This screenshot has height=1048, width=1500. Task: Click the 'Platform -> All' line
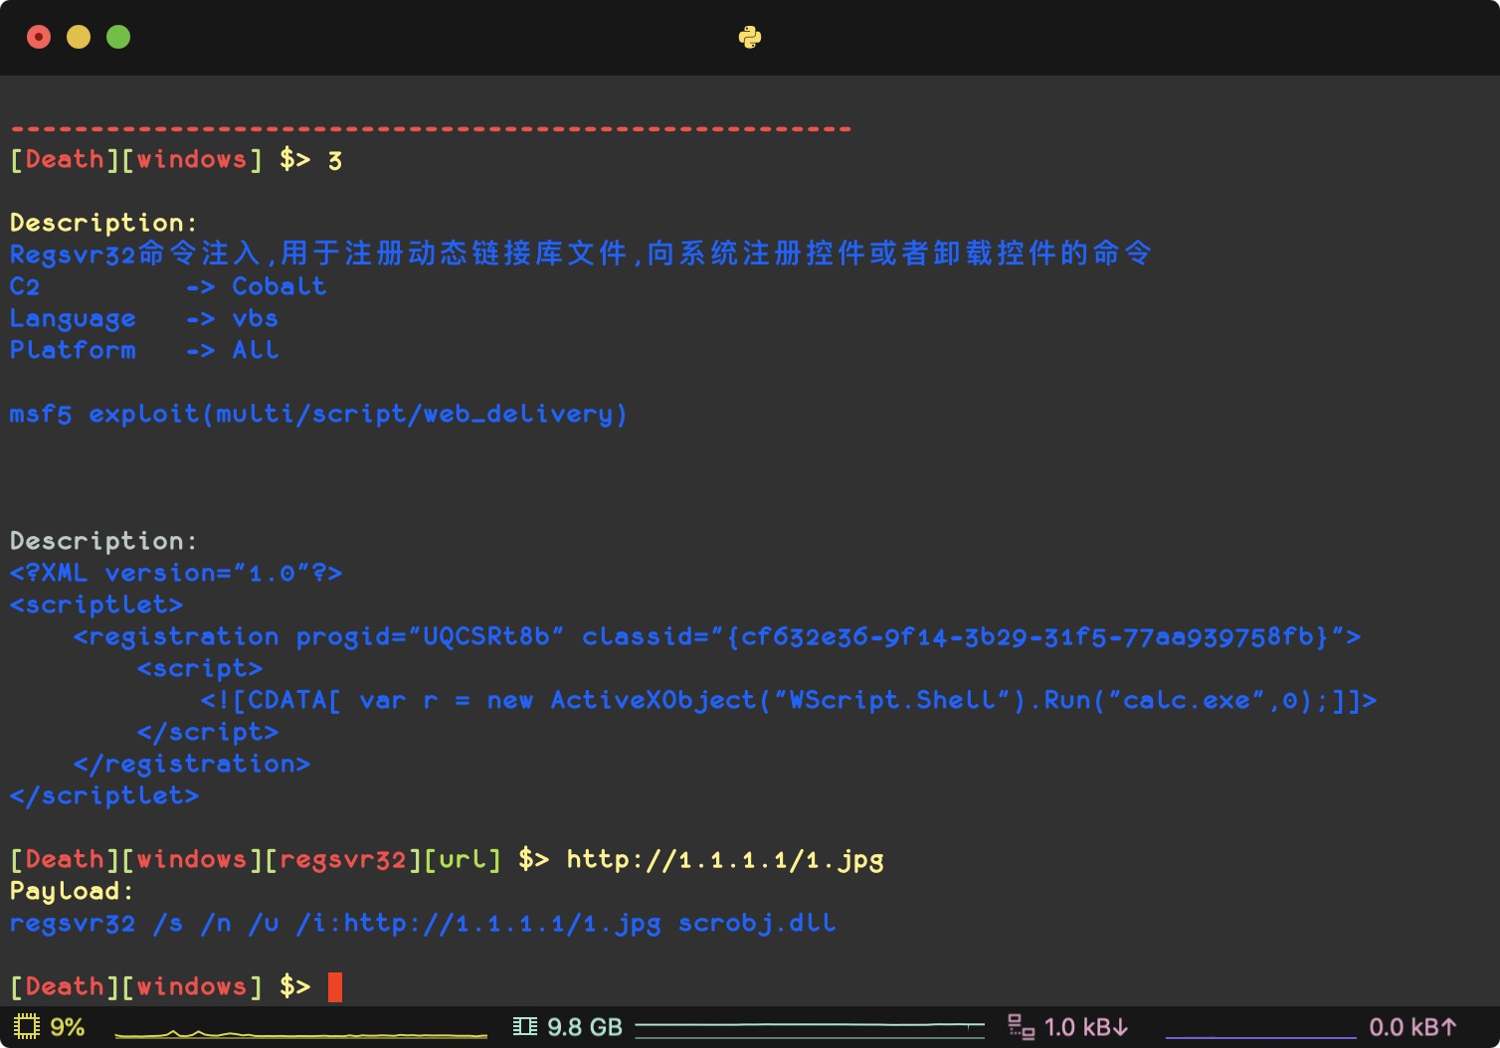[x=144, y=351]
